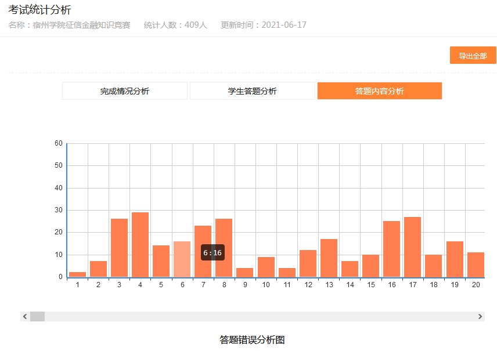Screen dimensions: 497x351
Task: Click the bar for question 20
Action: click(476, 265)
